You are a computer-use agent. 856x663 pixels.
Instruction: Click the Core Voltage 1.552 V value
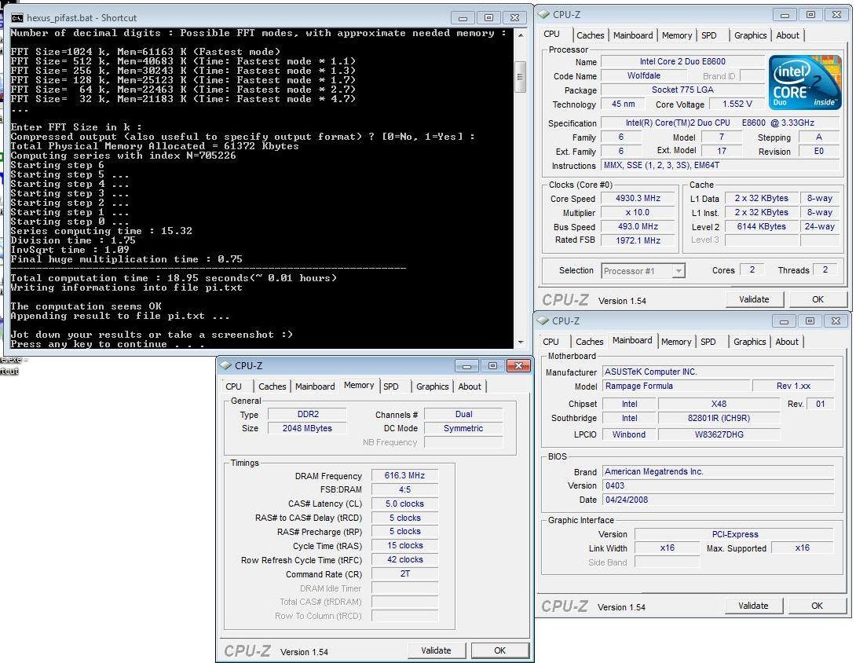[x=737, y=104]
